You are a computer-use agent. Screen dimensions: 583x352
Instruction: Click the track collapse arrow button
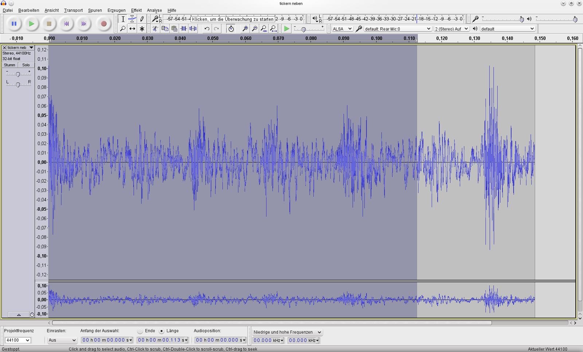point(19,314)
